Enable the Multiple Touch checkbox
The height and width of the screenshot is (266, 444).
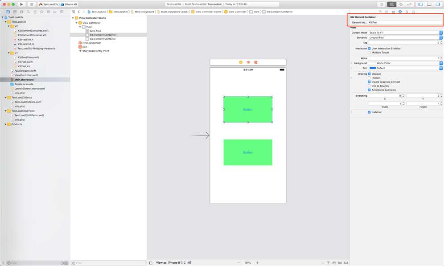click(x=369, y=52)
